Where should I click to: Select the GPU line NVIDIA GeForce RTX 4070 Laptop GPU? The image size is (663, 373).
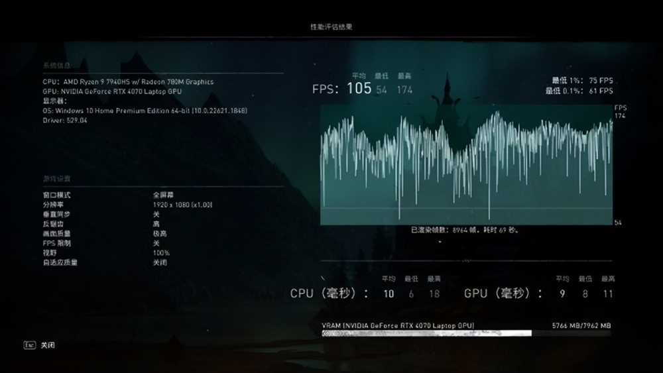pos(112,91)
